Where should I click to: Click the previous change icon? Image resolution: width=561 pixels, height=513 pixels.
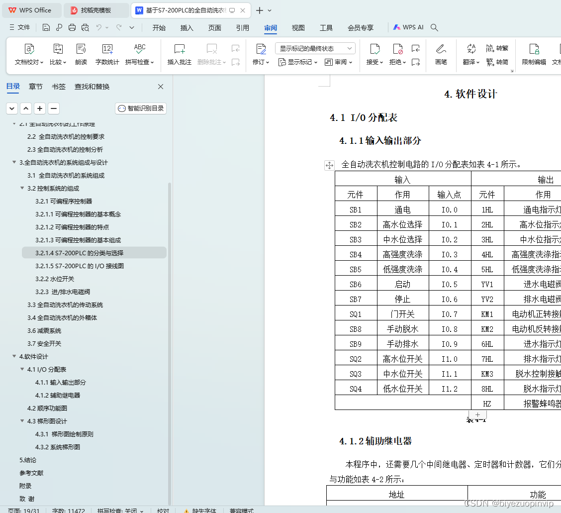tap(415, 48)
